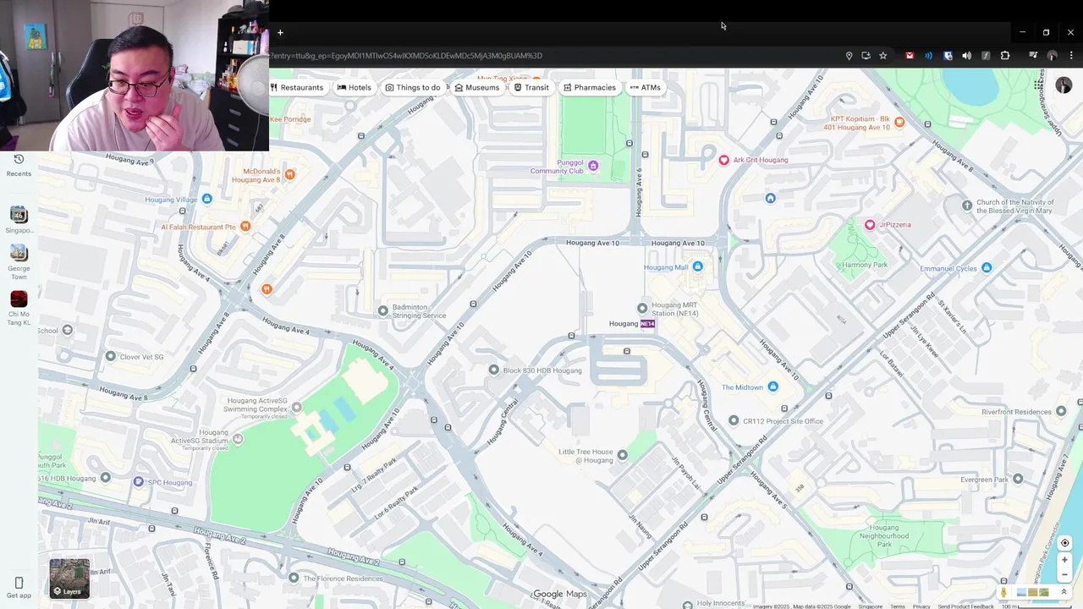Open the Layers map type thumbnail

point(69,579)
